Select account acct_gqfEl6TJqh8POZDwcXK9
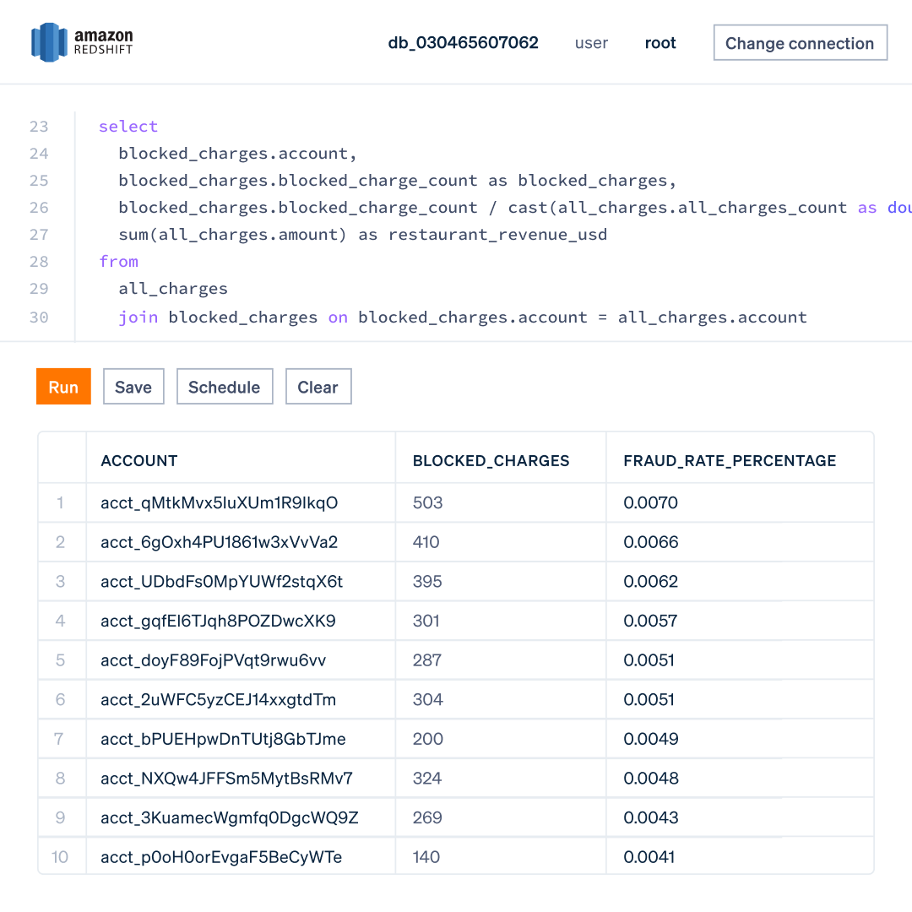This screenshot has width=912, height=912. click(x=218, y=621)
